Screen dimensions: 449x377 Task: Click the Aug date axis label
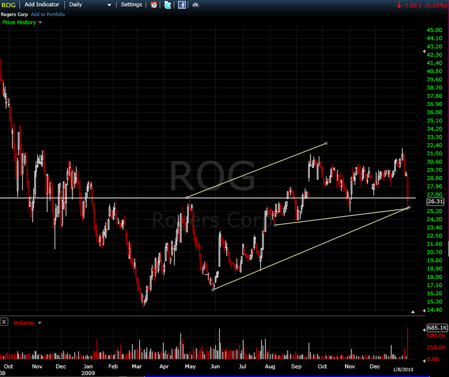pos(270,366)
